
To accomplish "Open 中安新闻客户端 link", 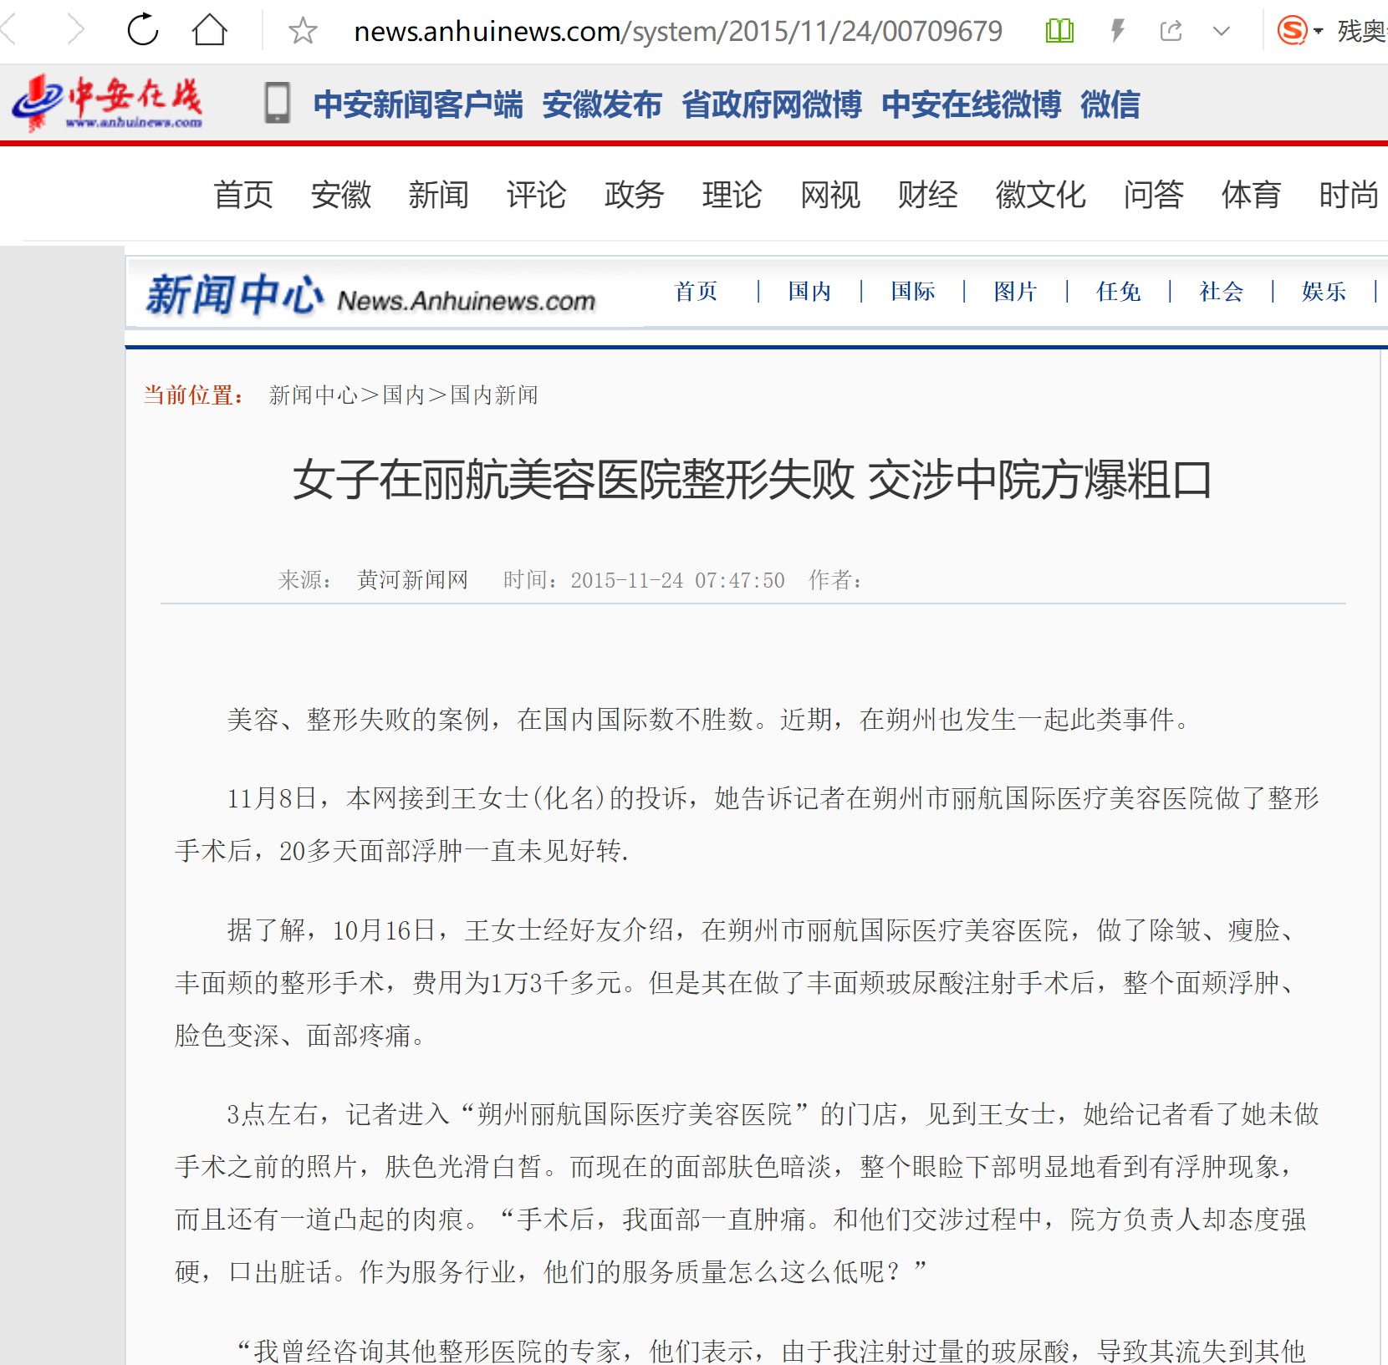I will [418, 104].
